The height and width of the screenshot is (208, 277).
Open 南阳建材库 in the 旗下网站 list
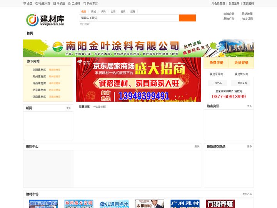(x=39, y=70)
